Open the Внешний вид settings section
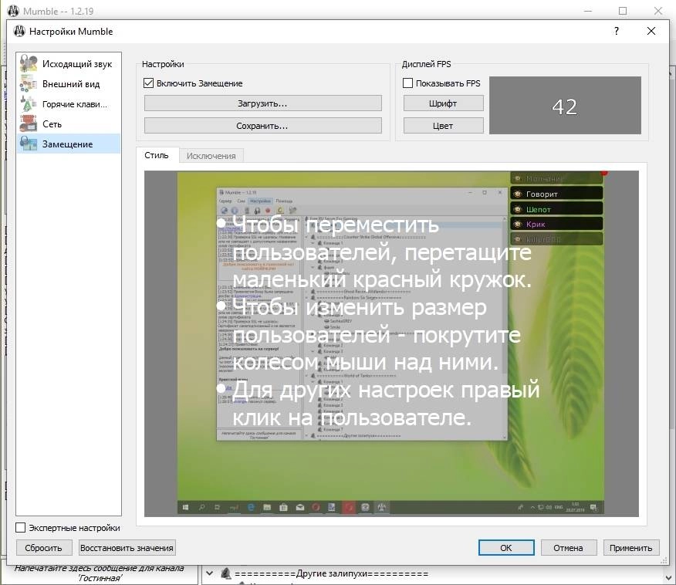The width and height of the screenshot is (676, 585). pos(69,84)
